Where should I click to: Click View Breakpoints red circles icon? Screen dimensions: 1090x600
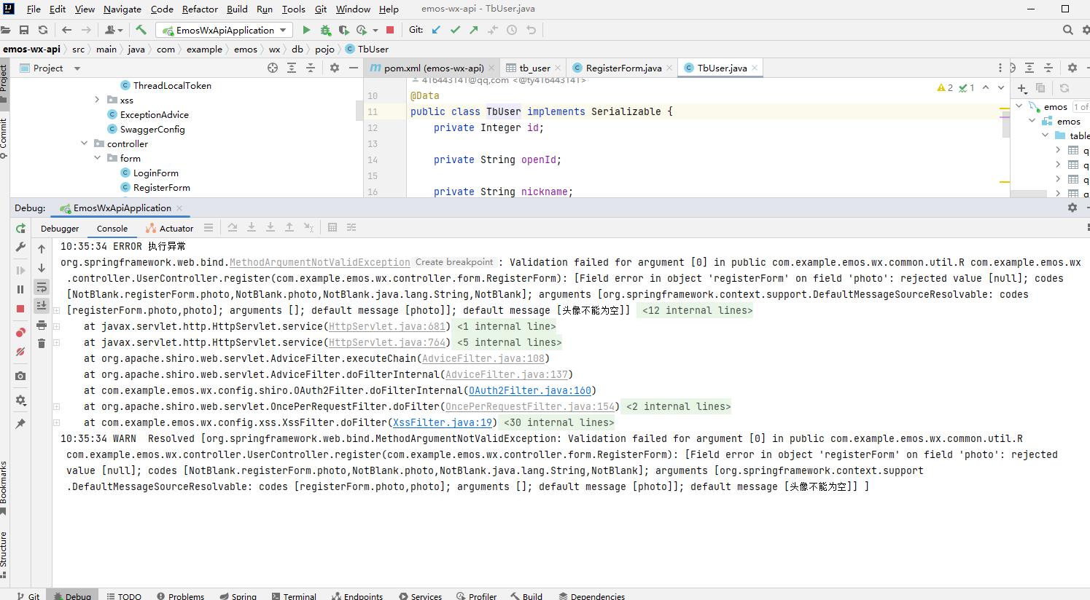tap(20, 333)
